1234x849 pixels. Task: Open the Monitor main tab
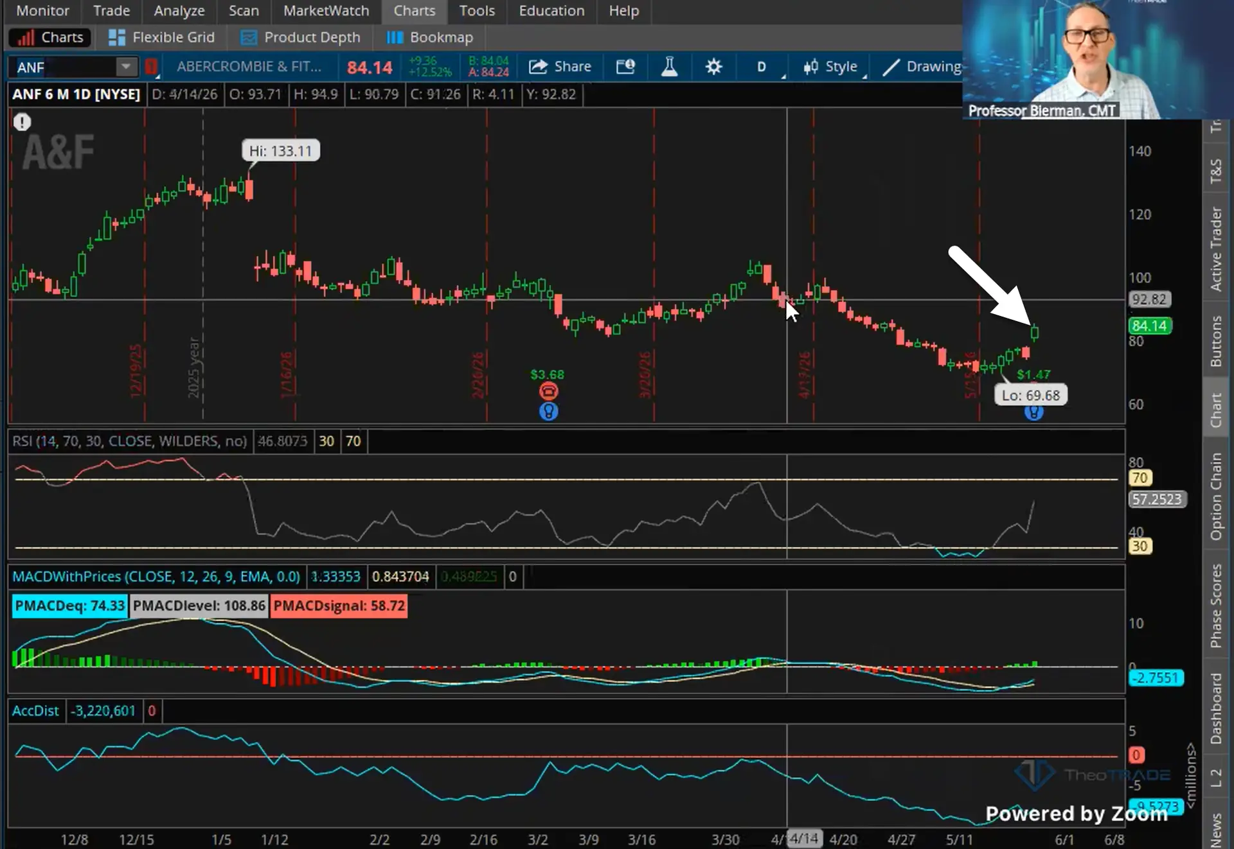click(42, 11)
